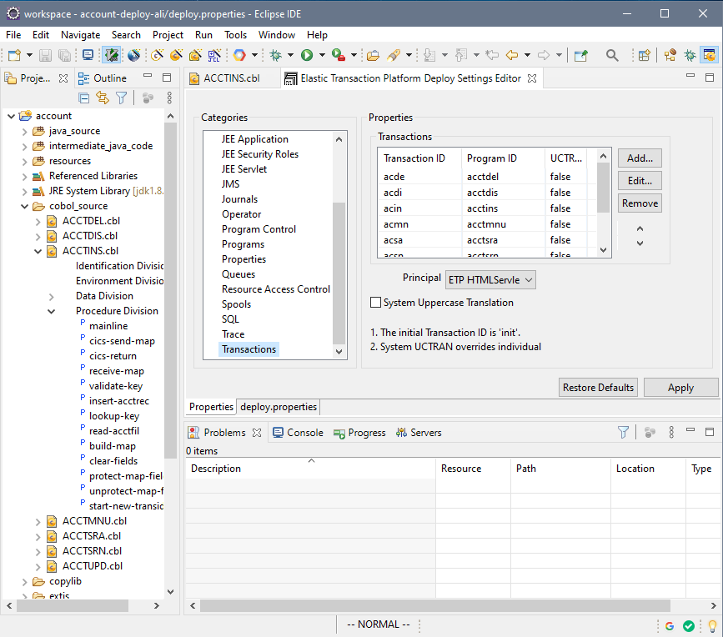Click the Edit... transaction button
Image resolution: width=723 pixels, height=637 pixels.
pos(640,181)
